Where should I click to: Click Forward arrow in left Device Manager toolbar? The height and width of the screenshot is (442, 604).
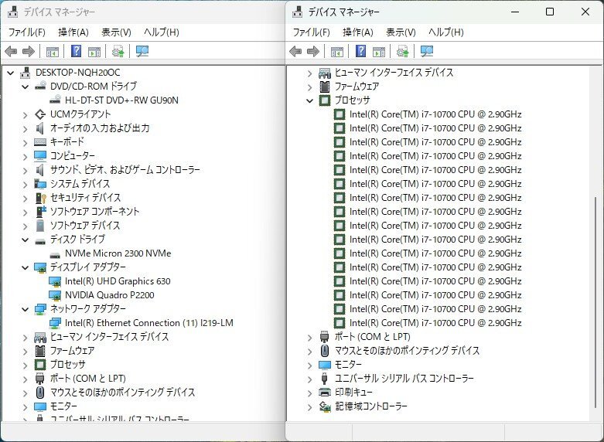[29, 51]
